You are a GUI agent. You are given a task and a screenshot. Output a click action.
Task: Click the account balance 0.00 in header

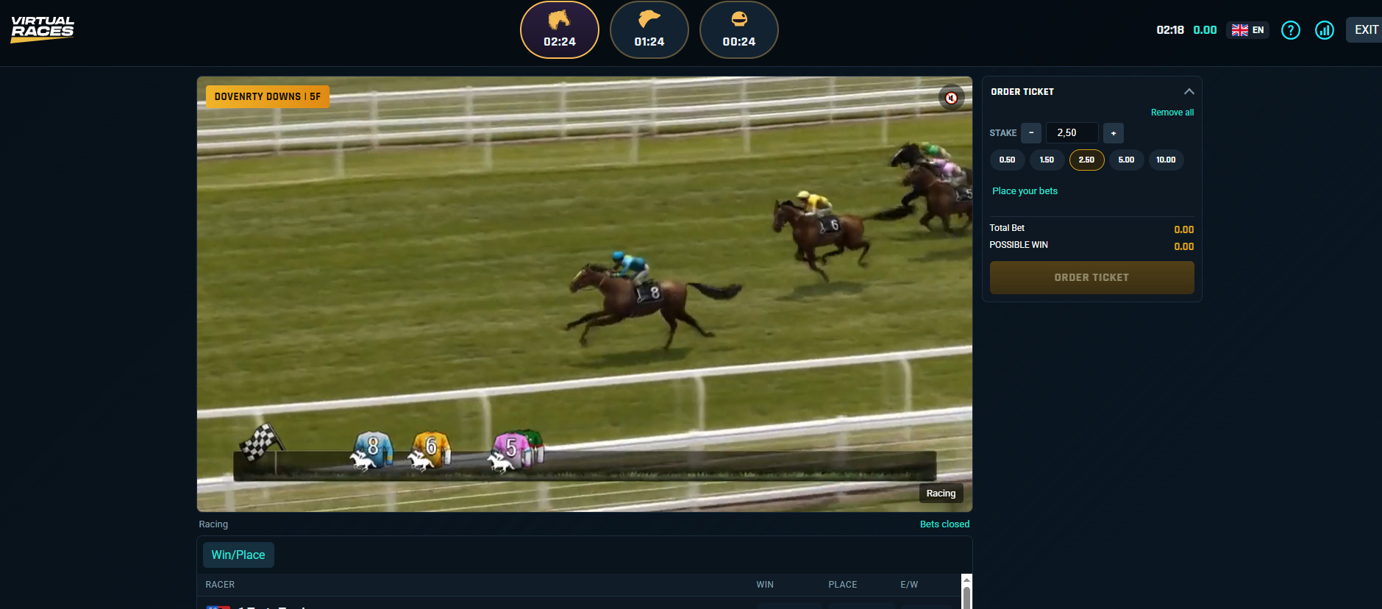pyautogui.click(x=1205, y=30)
